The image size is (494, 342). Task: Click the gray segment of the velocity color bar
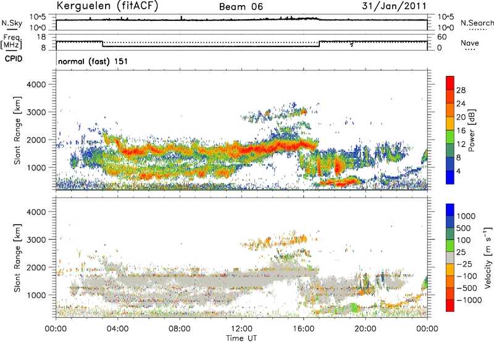[450, 257]
